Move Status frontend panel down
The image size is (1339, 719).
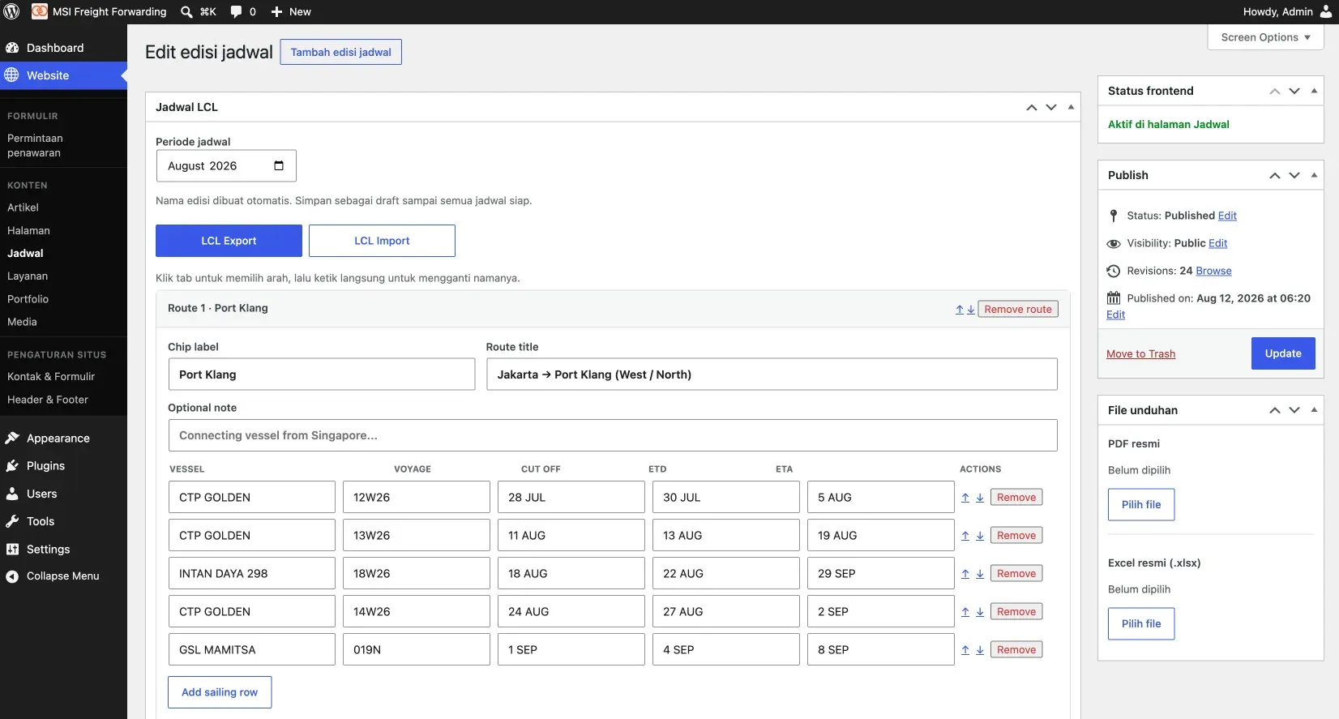[1294, 91]
